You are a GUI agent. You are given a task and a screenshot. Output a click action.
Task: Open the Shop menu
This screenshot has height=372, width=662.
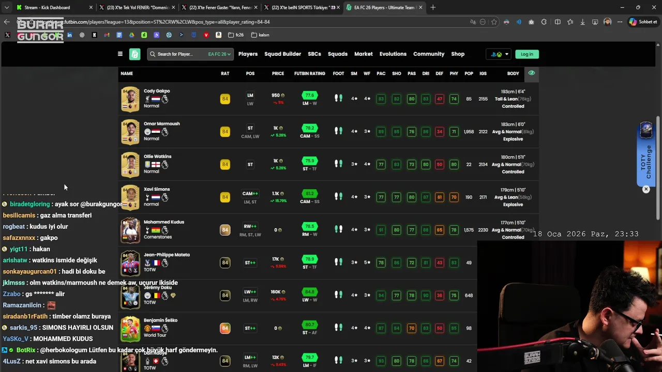point(458,54)
